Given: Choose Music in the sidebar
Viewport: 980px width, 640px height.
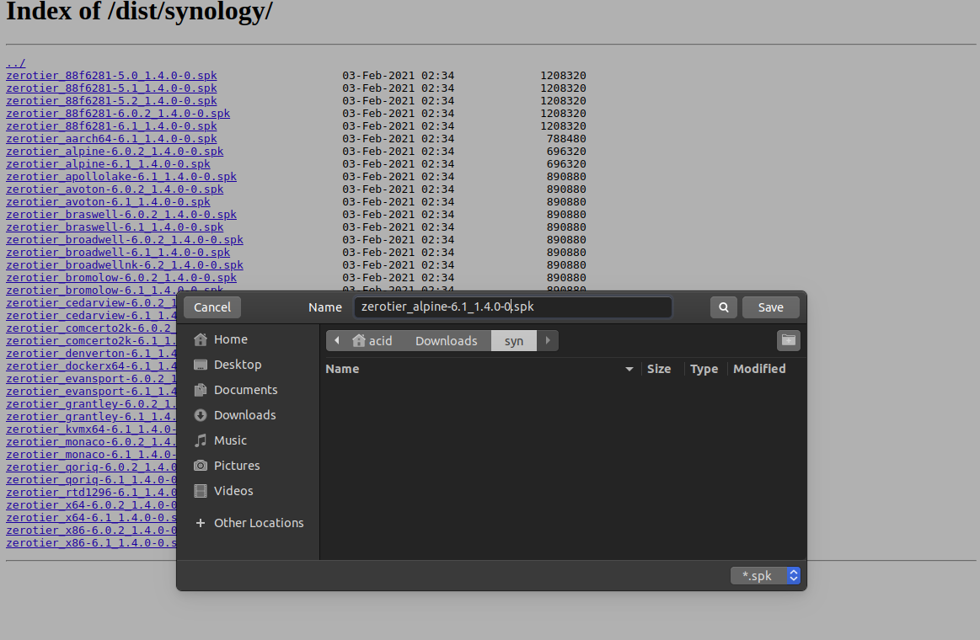Looking at the screenshot, I should click(220, 440).
